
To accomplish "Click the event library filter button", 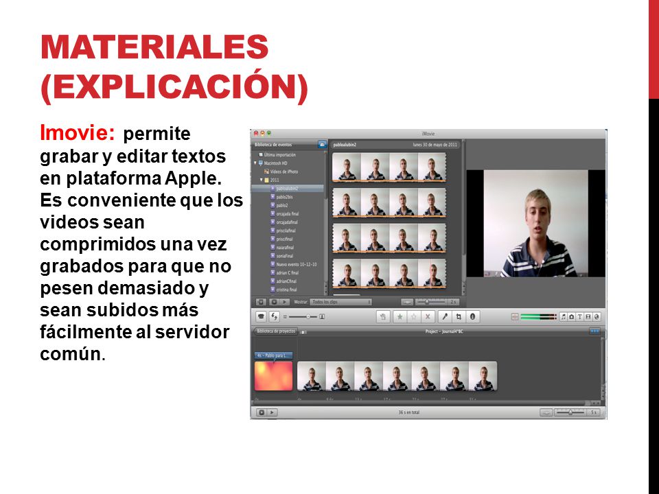I will click(323, 145).
